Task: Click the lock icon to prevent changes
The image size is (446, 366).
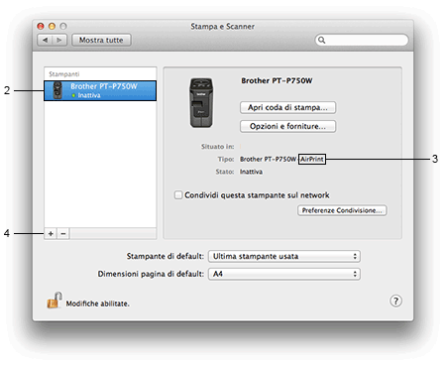Action: point(55,300)
